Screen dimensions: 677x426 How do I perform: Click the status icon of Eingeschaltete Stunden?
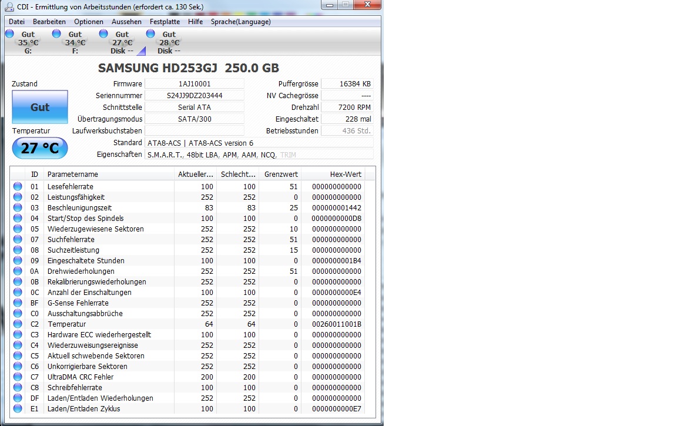(18, 260)
